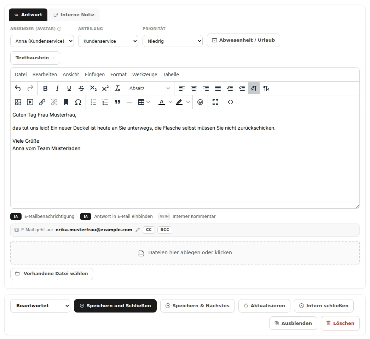
Task: Toggle bold formatting
Action: pos(45,88)
